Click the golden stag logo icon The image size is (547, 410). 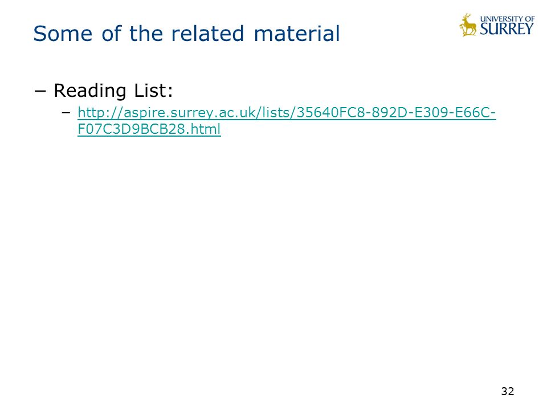(468, 25)
